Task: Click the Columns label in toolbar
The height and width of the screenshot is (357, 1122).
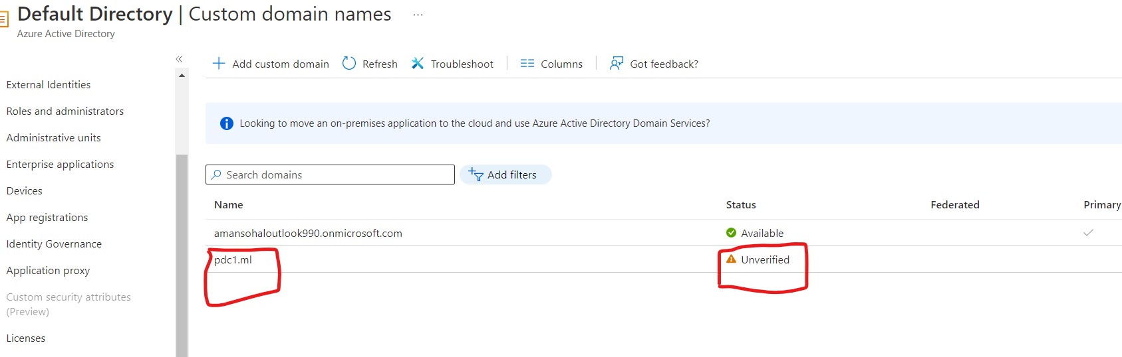Action: pos(561,64)
